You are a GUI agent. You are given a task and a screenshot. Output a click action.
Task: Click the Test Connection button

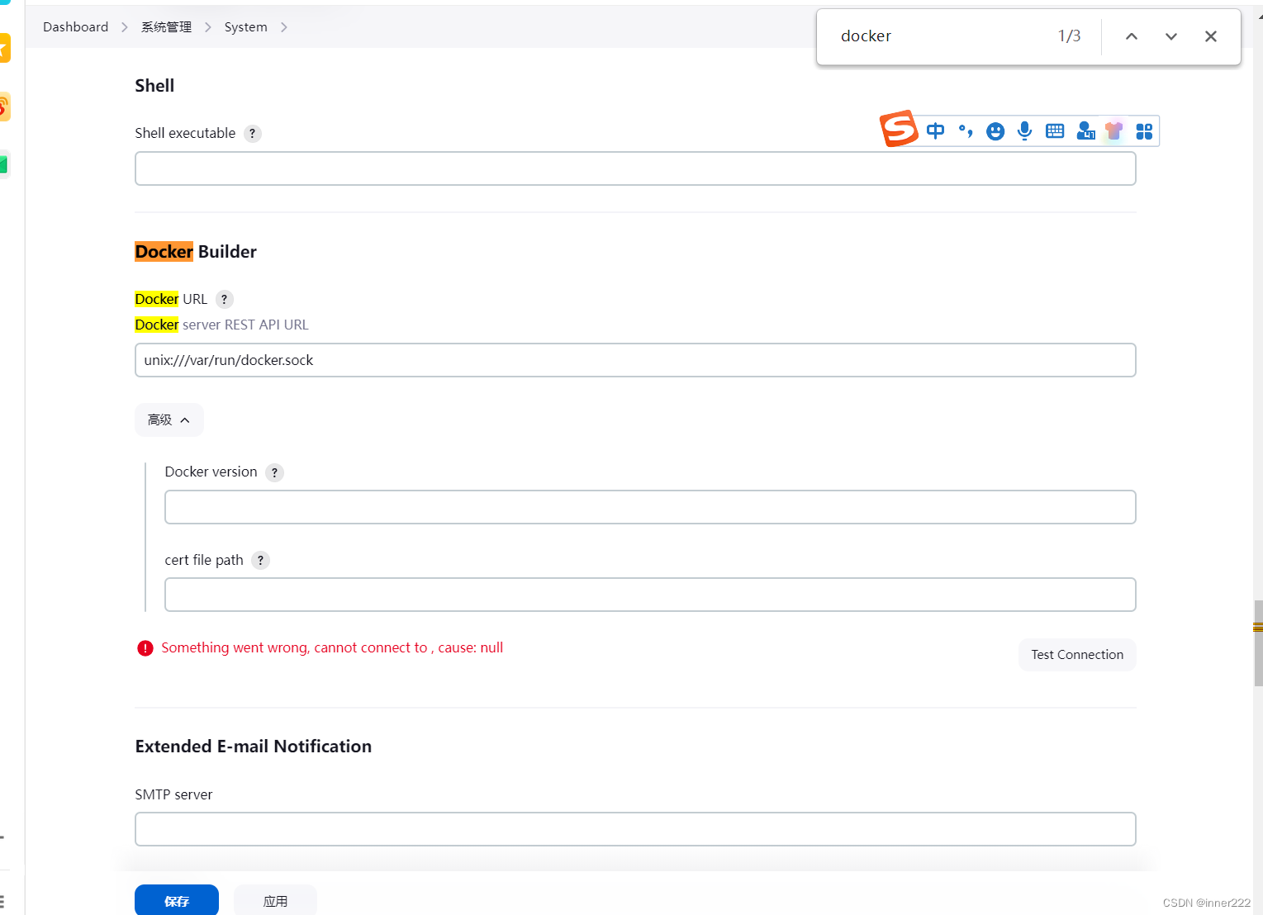click(1077, 655)
